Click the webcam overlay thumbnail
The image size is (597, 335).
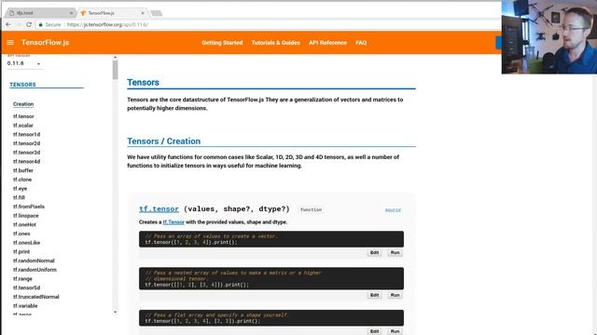pos(549,37)
